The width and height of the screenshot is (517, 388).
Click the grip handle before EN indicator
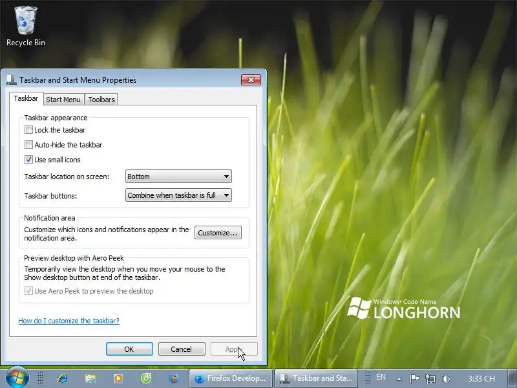367,378
